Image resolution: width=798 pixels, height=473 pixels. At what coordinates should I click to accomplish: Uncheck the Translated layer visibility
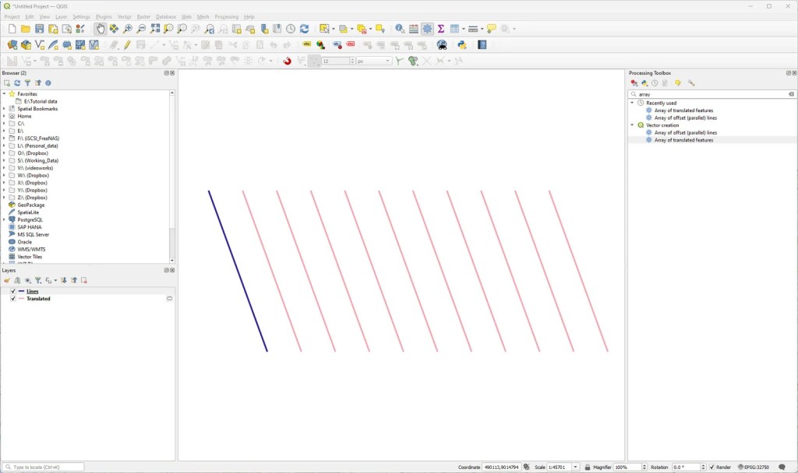(x=12, y=298)
